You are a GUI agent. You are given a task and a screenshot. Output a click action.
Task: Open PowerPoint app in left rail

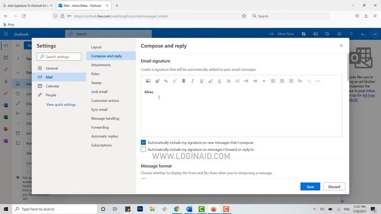[x=6, y=129]
